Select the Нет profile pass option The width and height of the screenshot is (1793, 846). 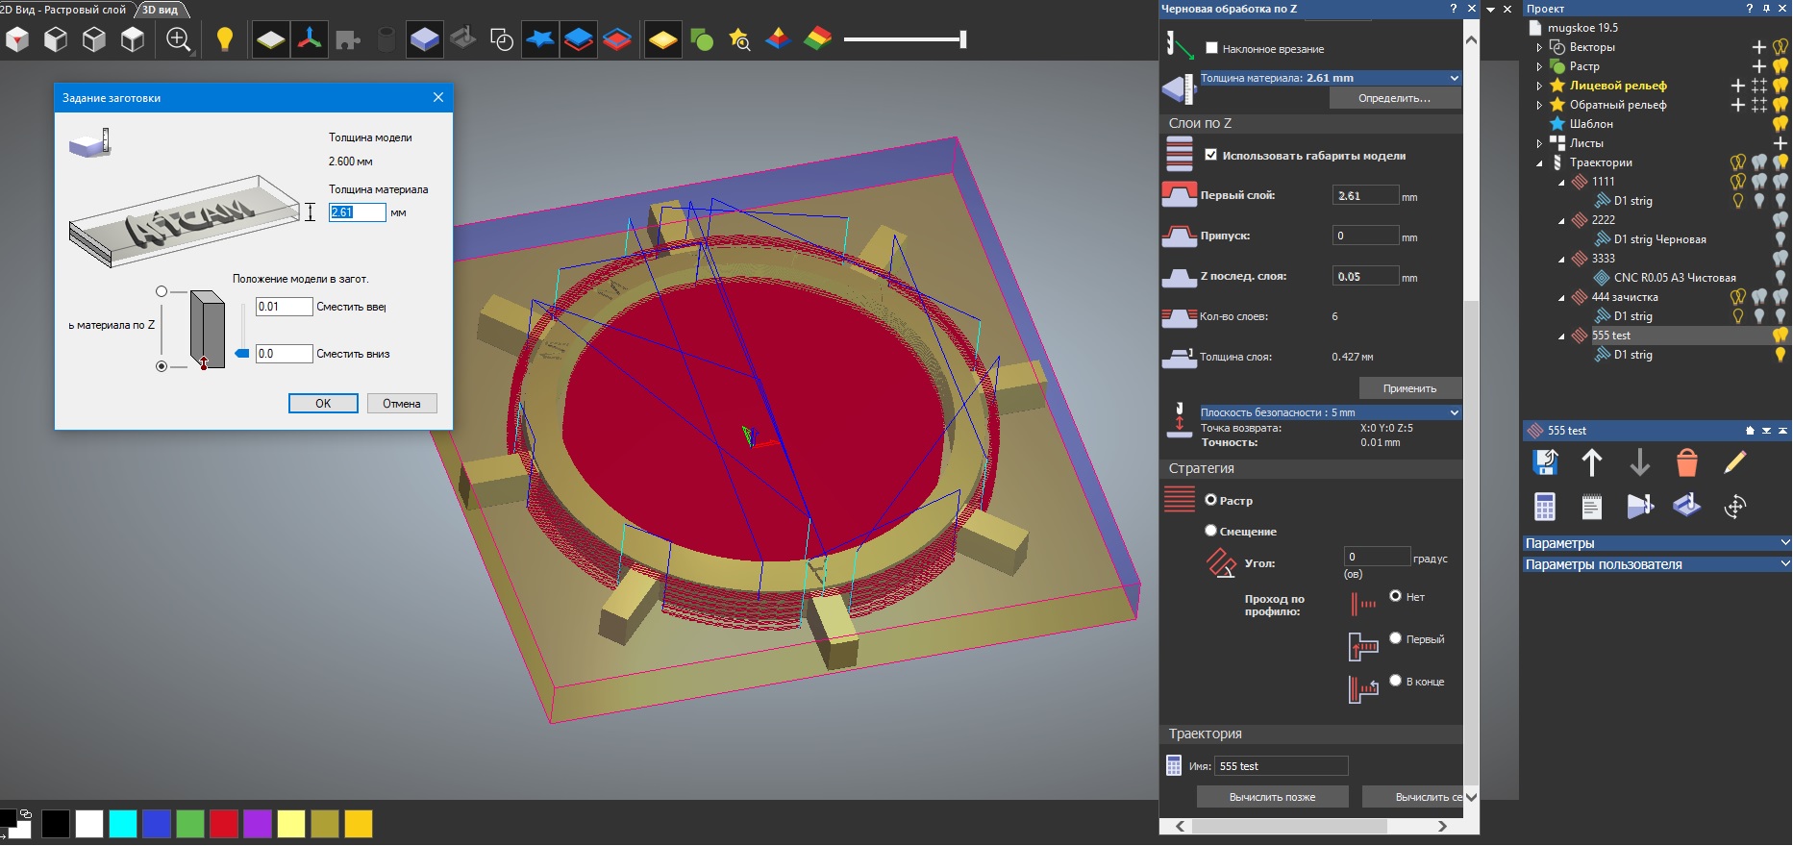pyautogui.click(x=1396, y=596)
